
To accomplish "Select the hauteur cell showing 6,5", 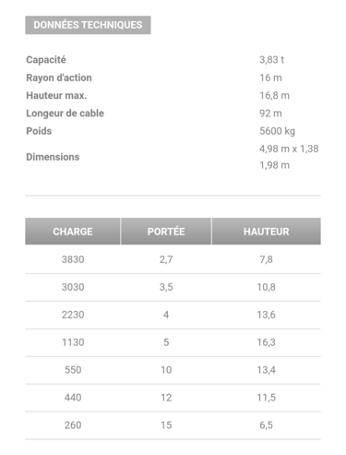I will pyautogui.click(x=267, y=425).
